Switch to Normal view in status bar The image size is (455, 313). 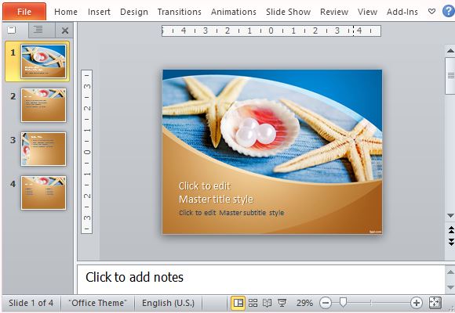coord(238,303)
